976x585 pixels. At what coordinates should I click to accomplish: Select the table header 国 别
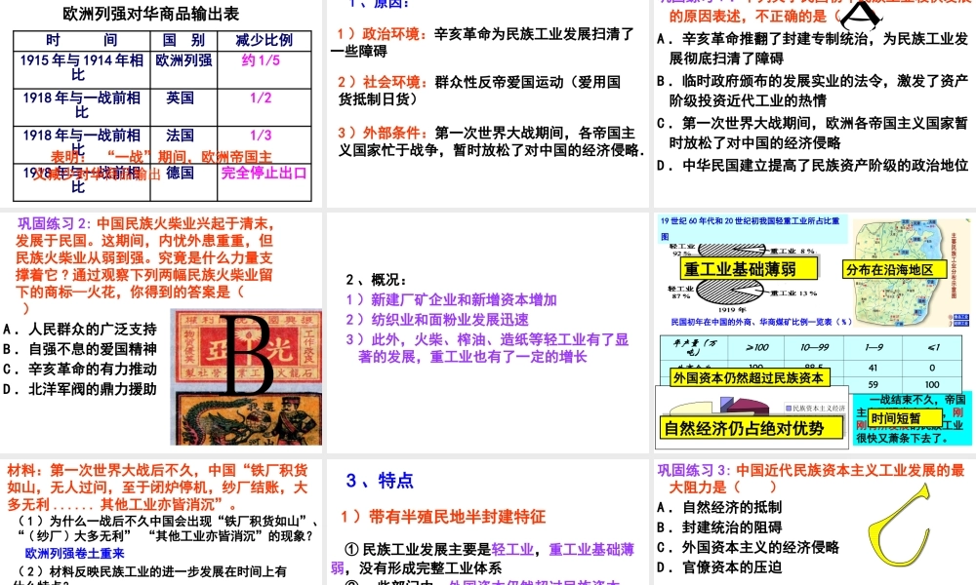click(x=183, y=40)
